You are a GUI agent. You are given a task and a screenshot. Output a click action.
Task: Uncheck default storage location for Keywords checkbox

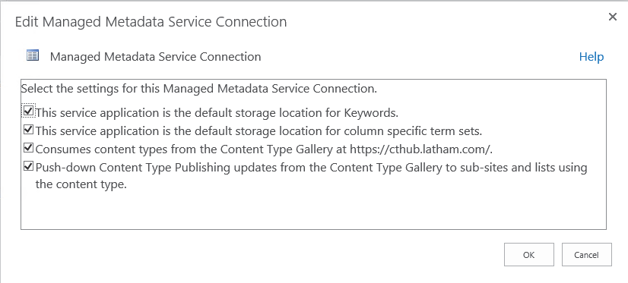coord(28,110)
